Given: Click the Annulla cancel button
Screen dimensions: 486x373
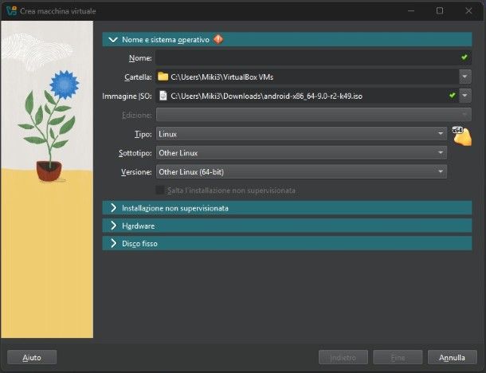Looking at the screenshot, I should coord(453,358).
